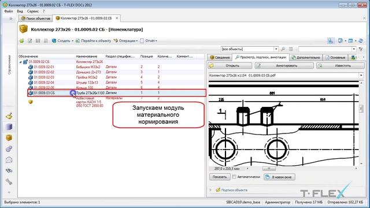Image resolution: width=370 pixels, height=208 pixels.
Task: Open the ? help menu
Action: click(x=44, y=11)
